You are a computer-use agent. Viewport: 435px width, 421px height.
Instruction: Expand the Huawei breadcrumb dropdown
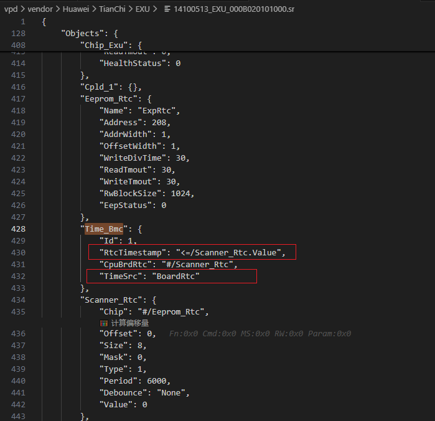tap(75, 9)
